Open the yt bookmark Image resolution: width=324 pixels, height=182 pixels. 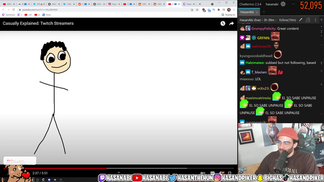tap(37, 15)
